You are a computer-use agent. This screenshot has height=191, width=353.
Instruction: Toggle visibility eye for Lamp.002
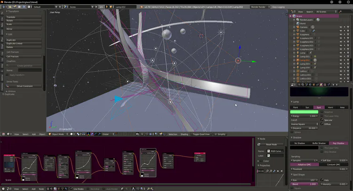coord(341,60)
